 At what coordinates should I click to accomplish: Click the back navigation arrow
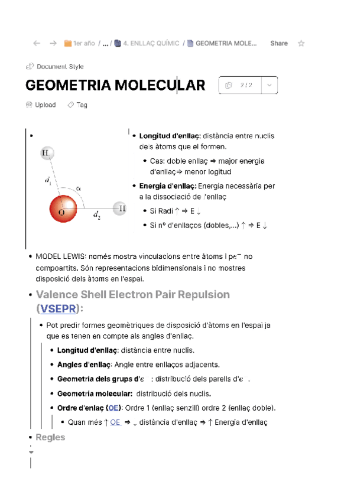click(x=37, y=43)
